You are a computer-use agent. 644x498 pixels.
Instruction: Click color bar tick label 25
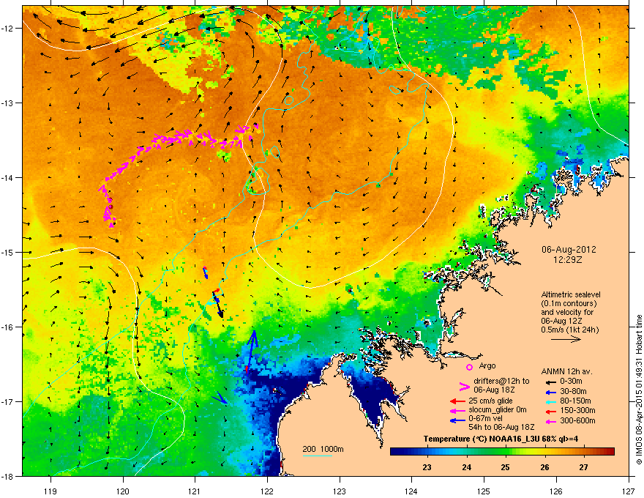(x=505, y=467)
